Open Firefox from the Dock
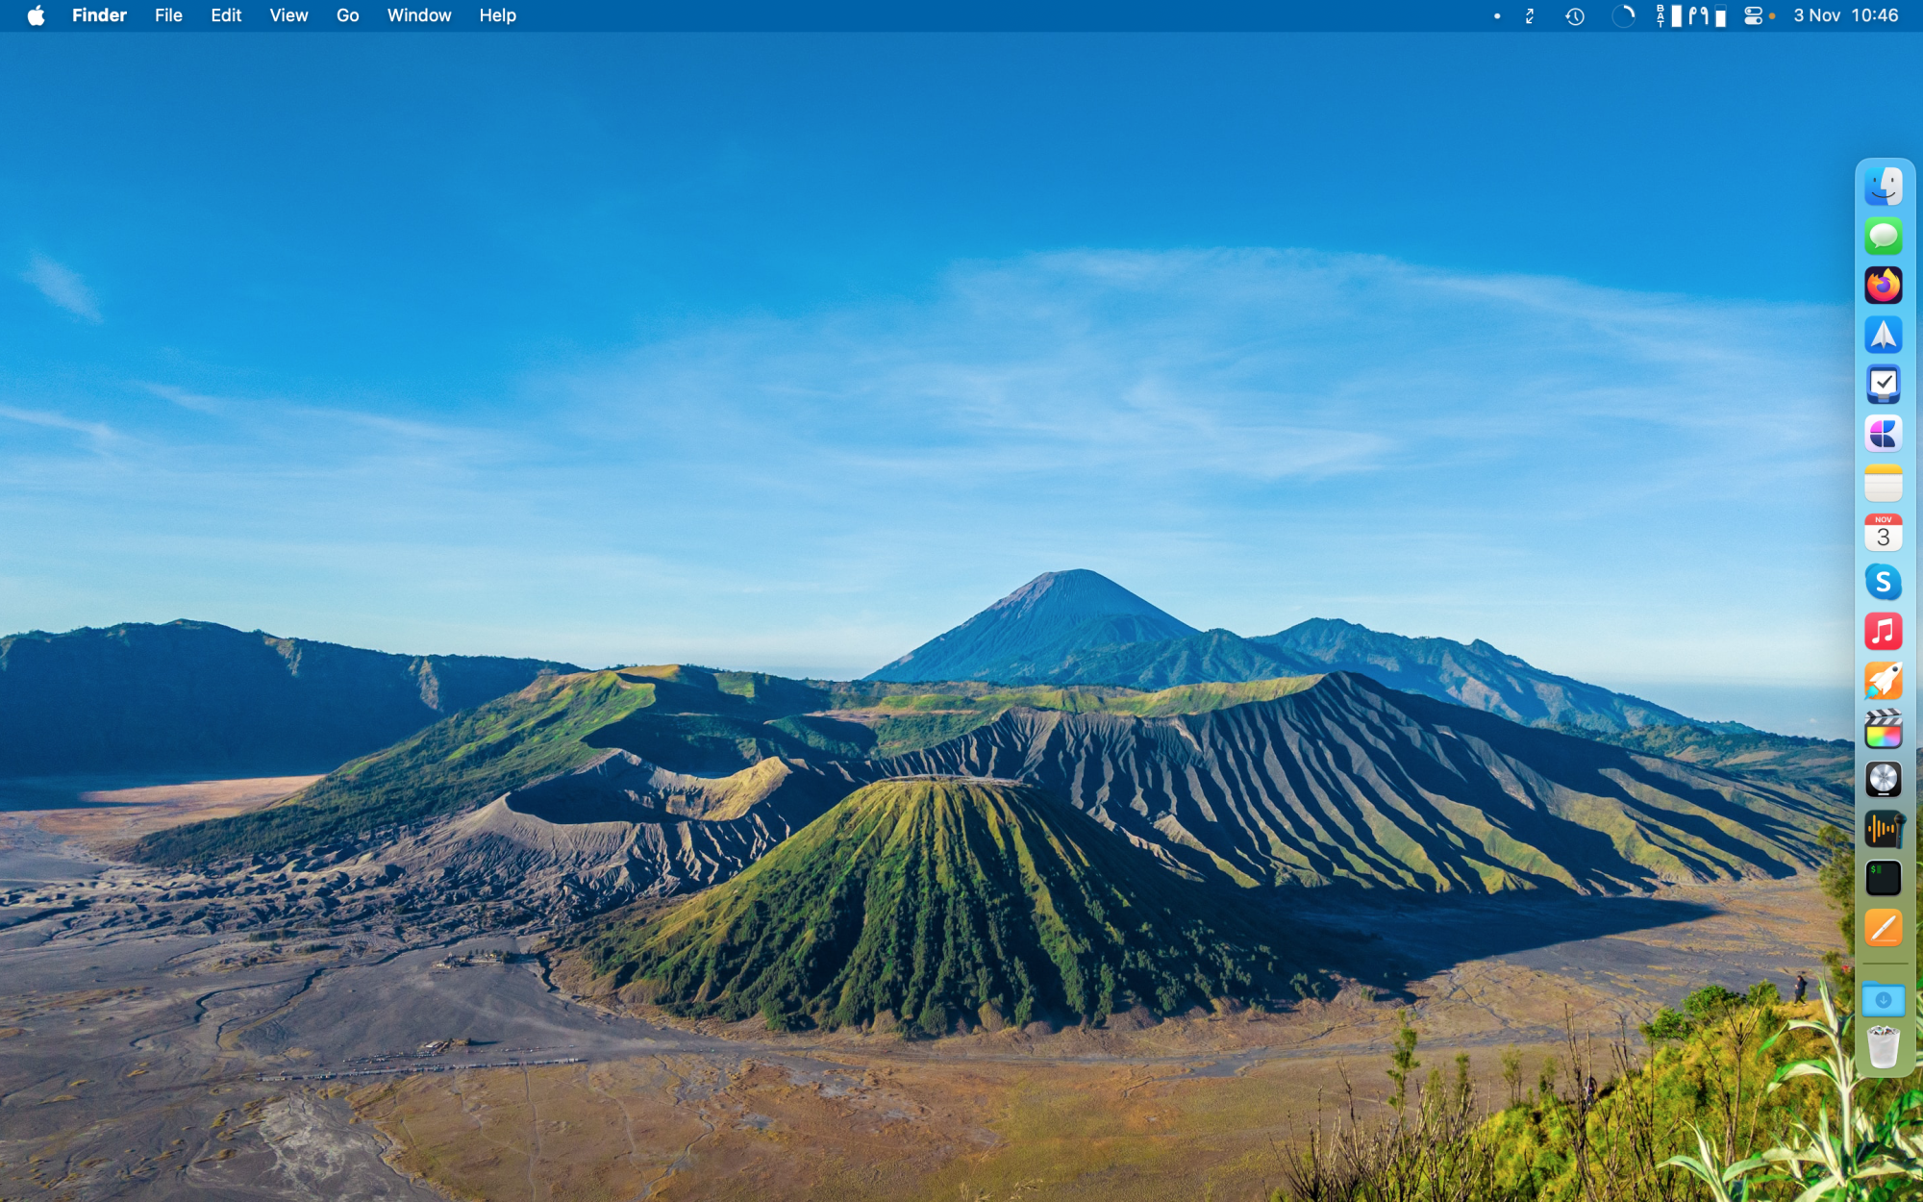The image size is (1923, 1202). pyautogui.click(x=1883, y=286)
